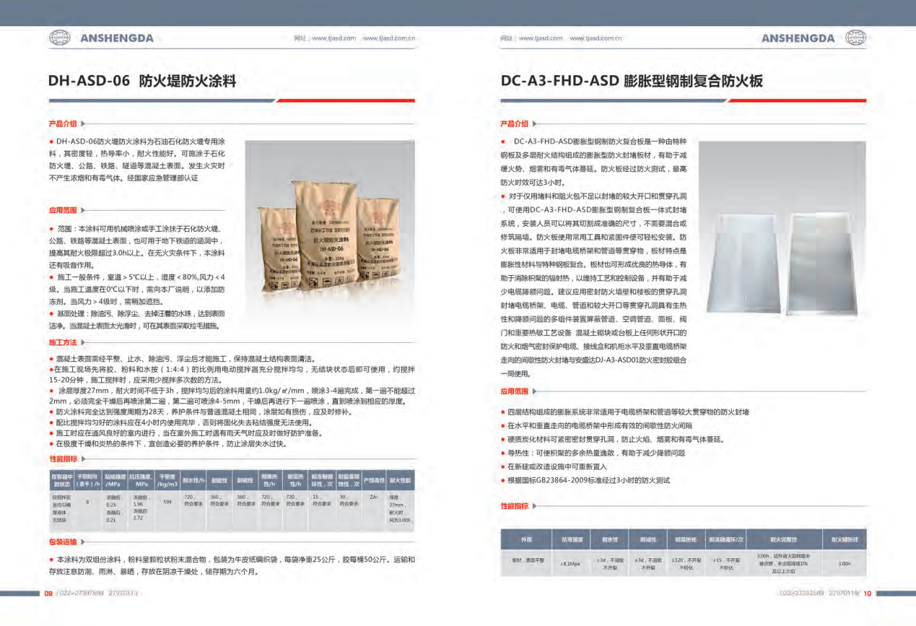916x626 pixels.
Task: Click the DC-A3-FHD-ASD 膨胀型钢制复合防火板 title
Action: tap(632, 82)
